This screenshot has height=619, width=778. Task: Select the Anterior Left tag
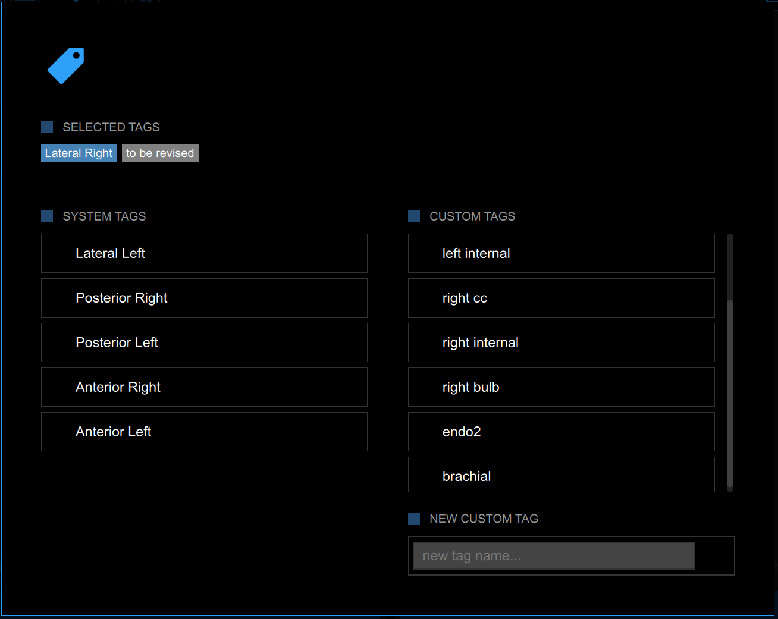pos(204,432)
